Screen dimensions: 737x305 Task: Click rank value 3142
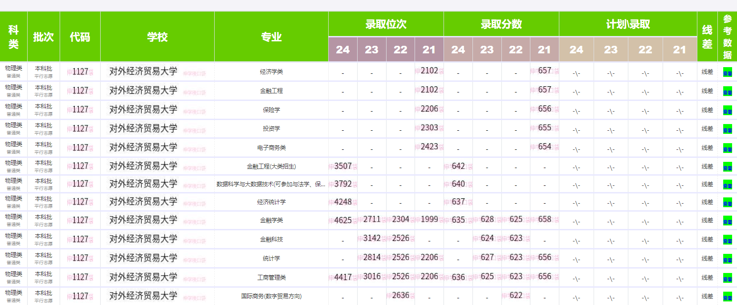372,238
